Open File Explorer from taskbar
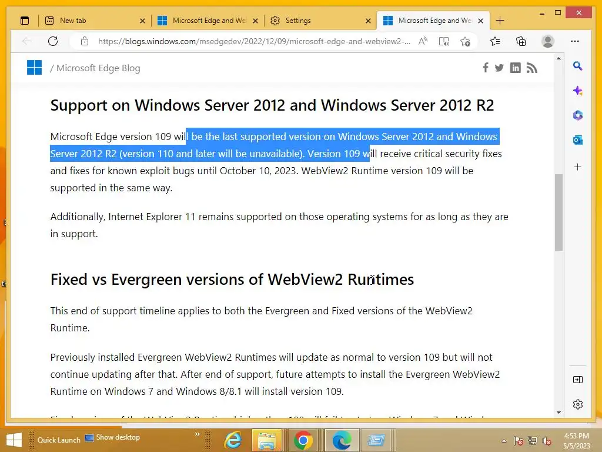The height and width of the screenshot is (452, 602). click(x=267, y=440)
